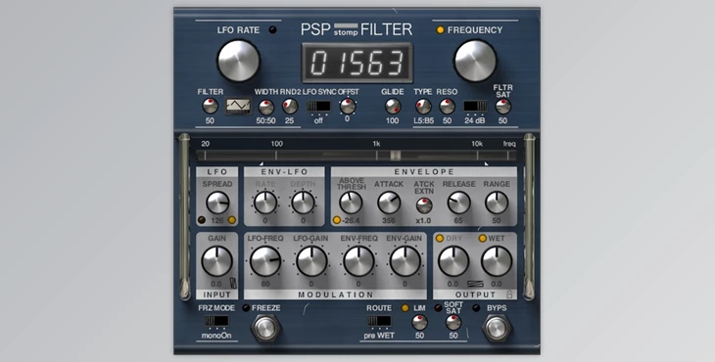Flip the ROUTE switch
The height and width of the screenshot is (362, 715).
pyautogui.click(x=379, y=321)
